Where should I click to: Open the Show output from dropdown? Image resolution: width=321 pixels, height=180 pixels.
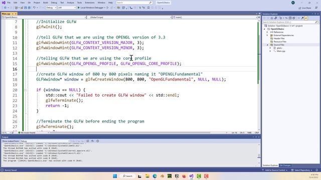[45, 141]
